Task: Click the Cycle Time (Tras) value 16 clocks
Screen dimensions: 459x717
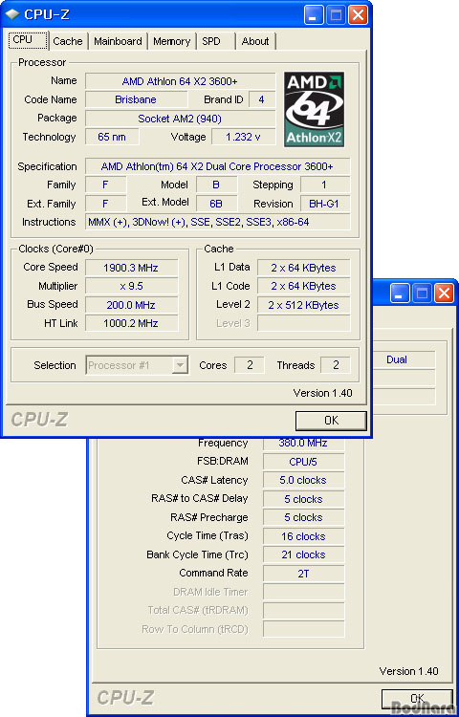Action: pos(303,536)
